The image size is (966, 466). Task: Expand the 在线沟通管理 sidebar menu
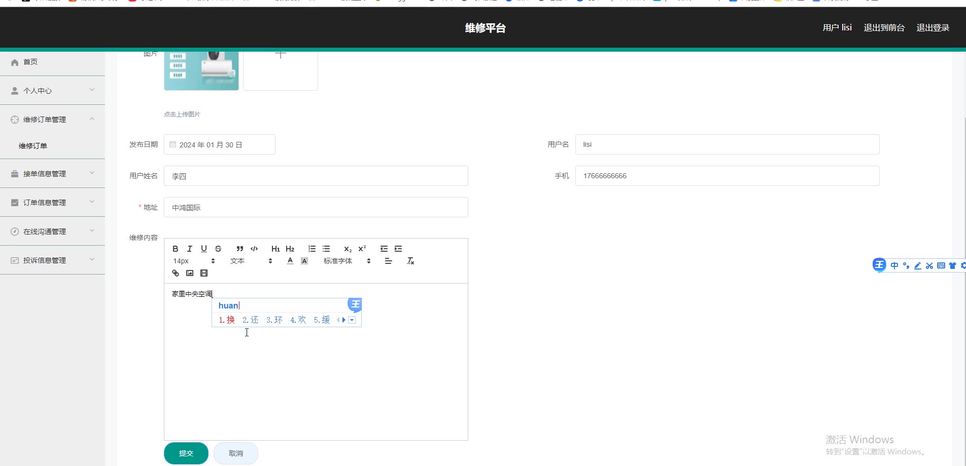[52, 231]
